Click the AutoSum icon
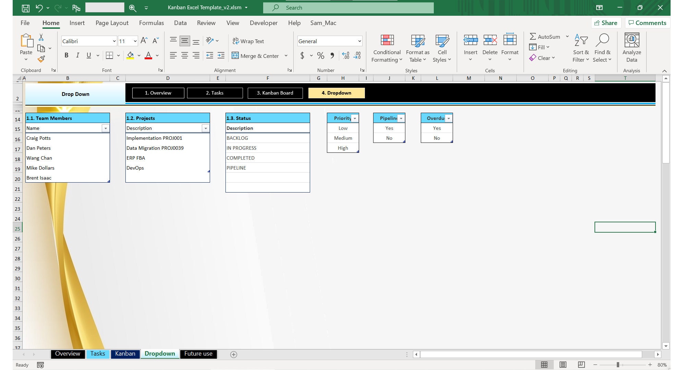Screen dimensions: 686x370 tap(533, 36)
